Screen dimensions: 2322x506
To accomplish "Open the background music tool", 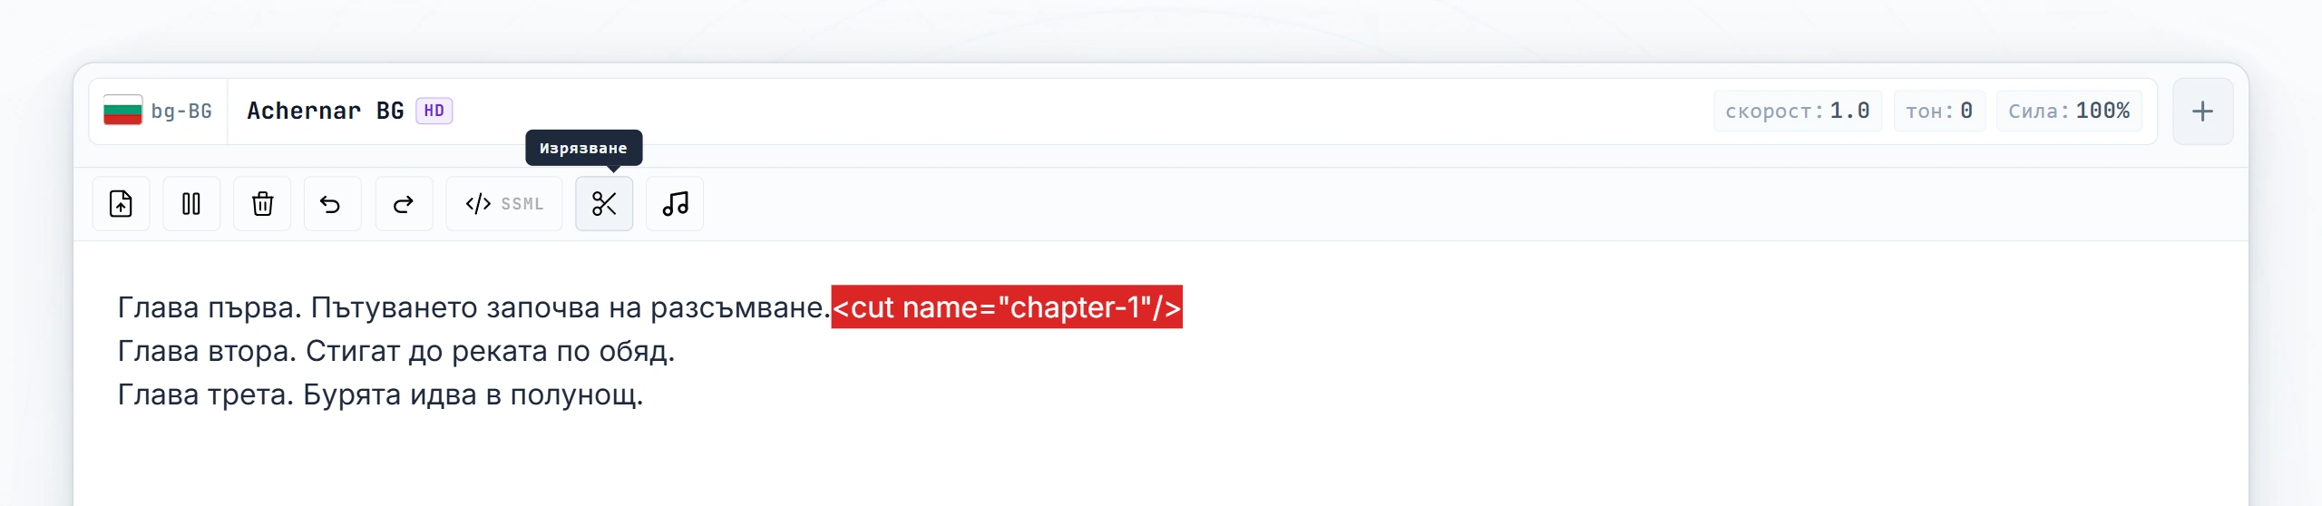I will click(x=675, y=204).
